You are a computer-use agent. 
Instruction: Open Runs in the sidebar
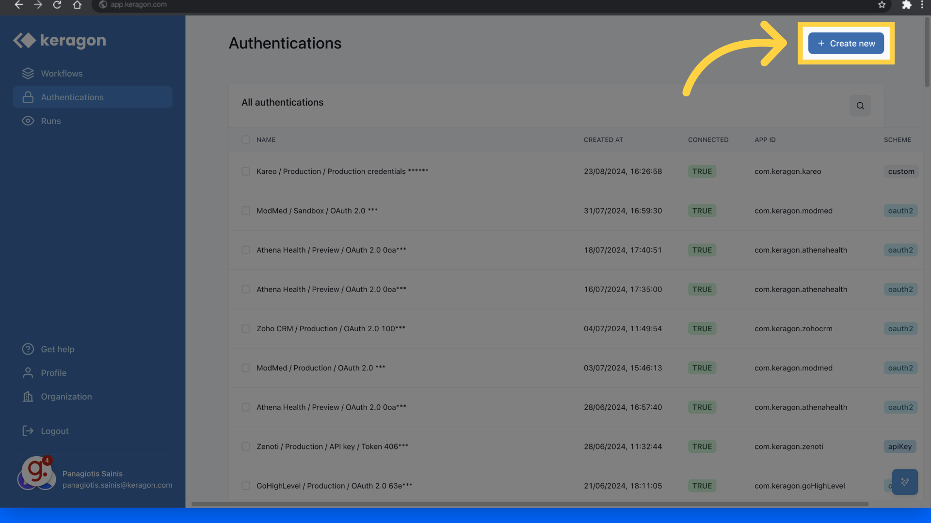click(93, 121)
